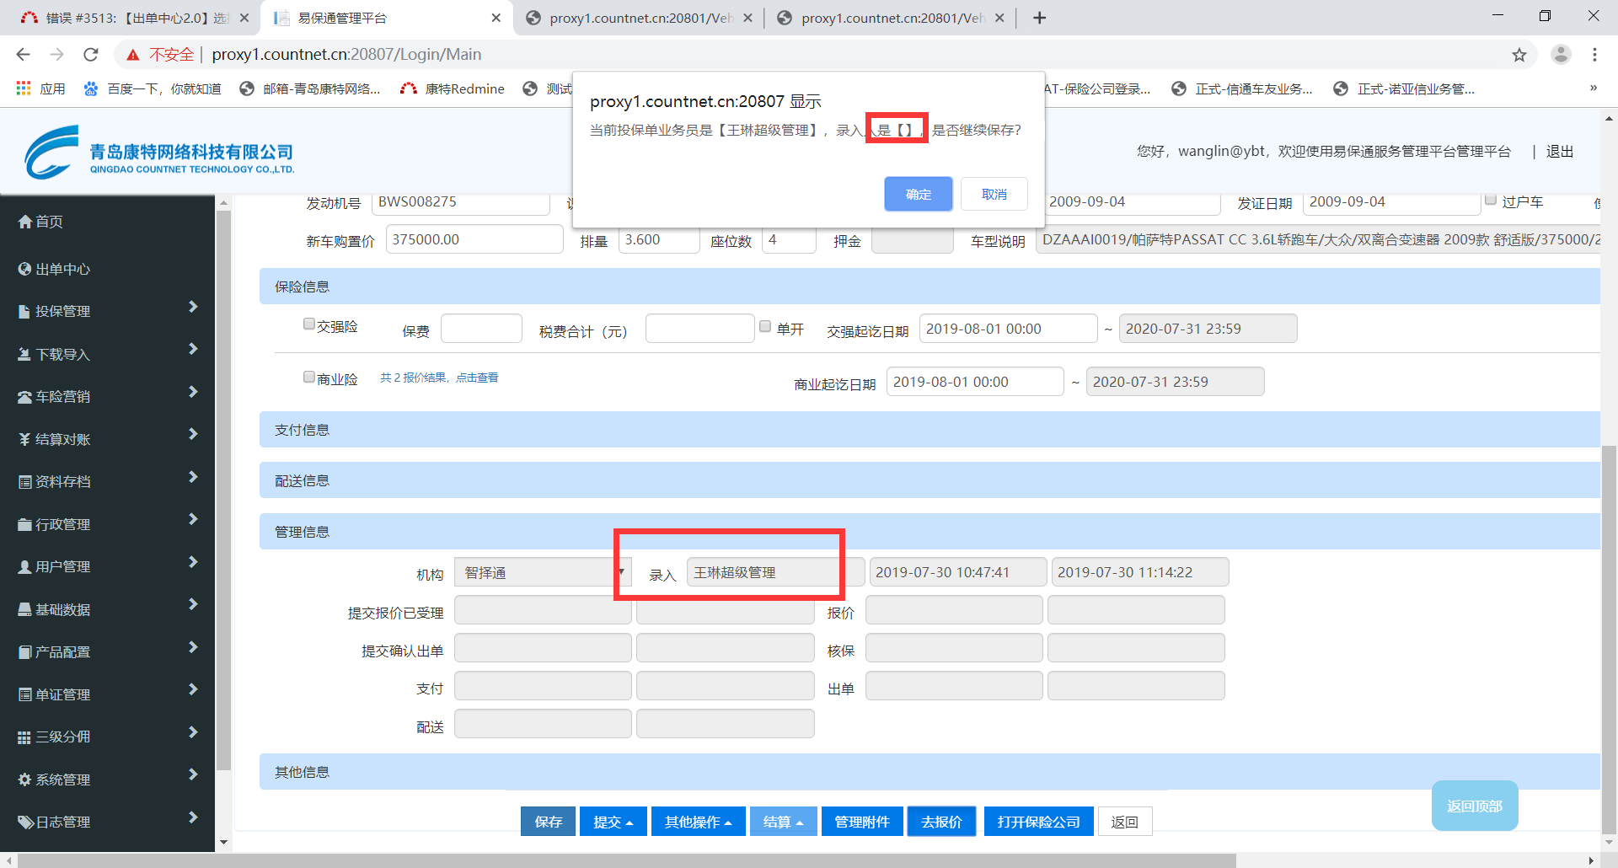
Task: Expand the 投保管理 sidebar menu
Action: (107, 311)
